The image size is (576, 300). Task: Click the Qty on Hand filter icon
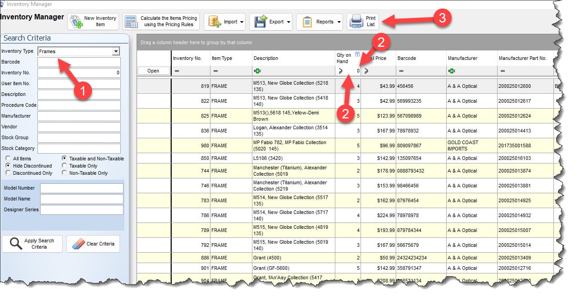357,55
